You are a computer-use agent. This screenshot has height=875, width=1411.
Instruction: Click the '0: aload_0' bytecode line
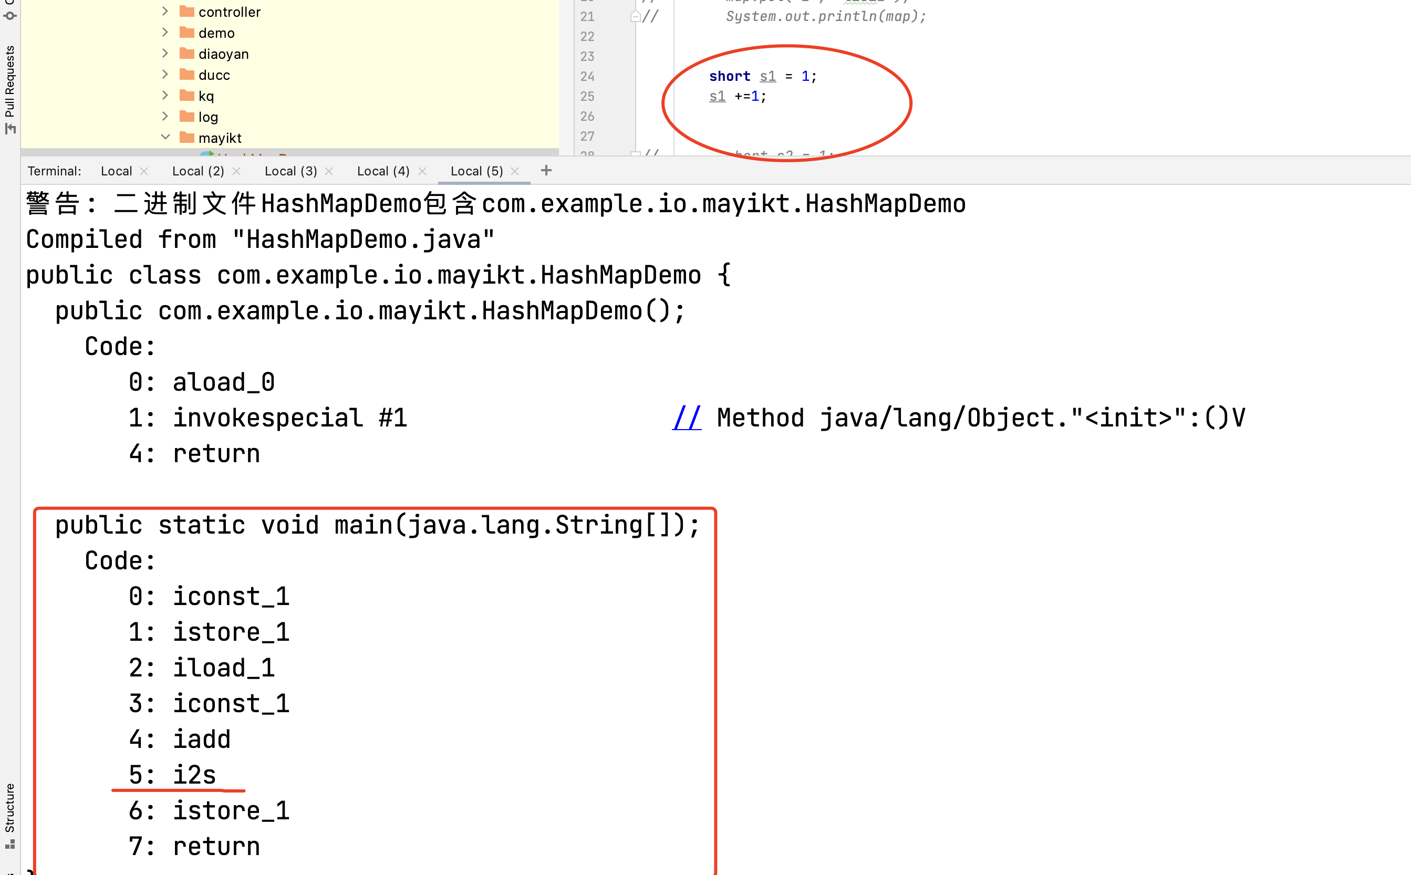[x=201, y=382]
